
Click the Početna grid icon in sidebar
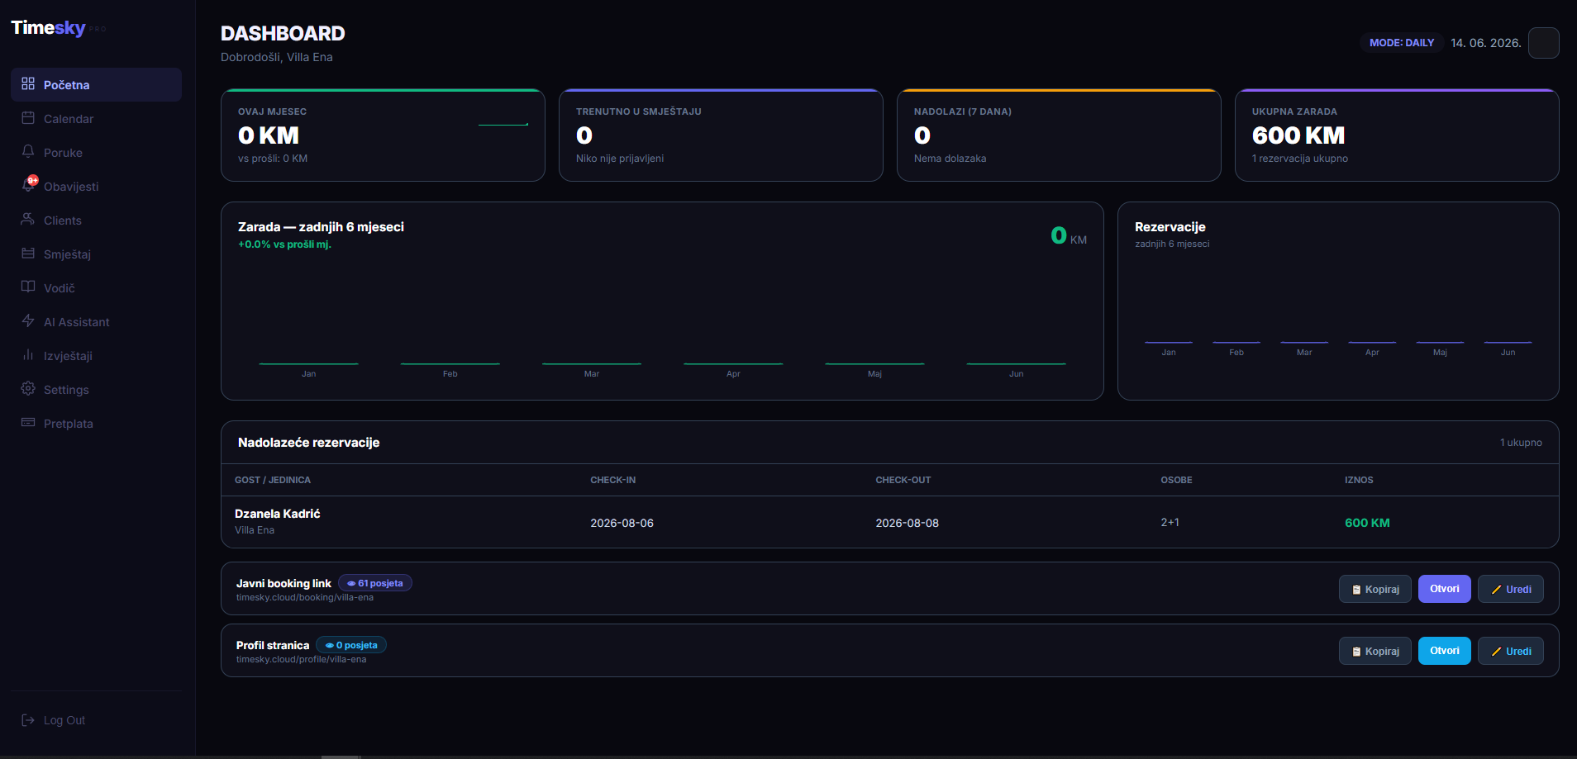(28, 83)
